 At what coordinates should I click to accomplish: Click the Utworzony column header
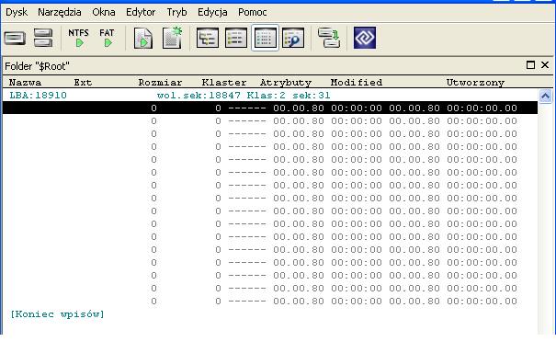[475, 83]
